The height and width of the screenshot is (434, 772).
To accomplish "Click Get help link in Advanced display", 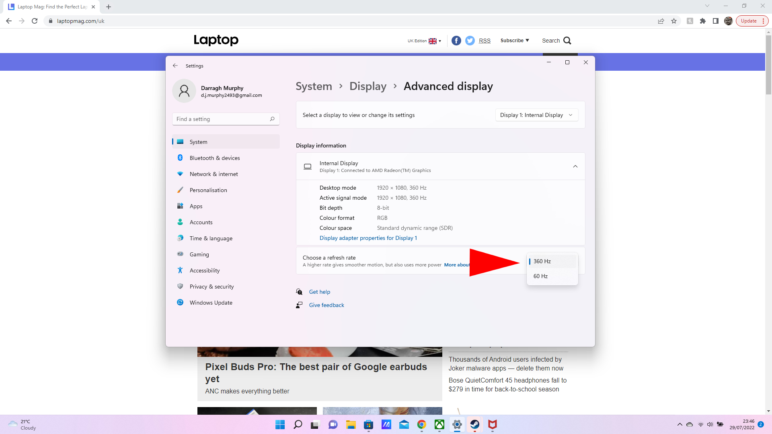I will pyautogui.click(x=319, y=292).
